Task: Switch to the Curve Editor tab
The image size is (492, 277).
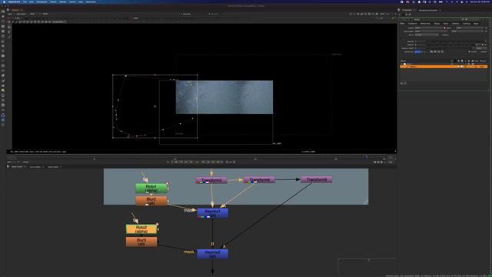Action: 35,167
